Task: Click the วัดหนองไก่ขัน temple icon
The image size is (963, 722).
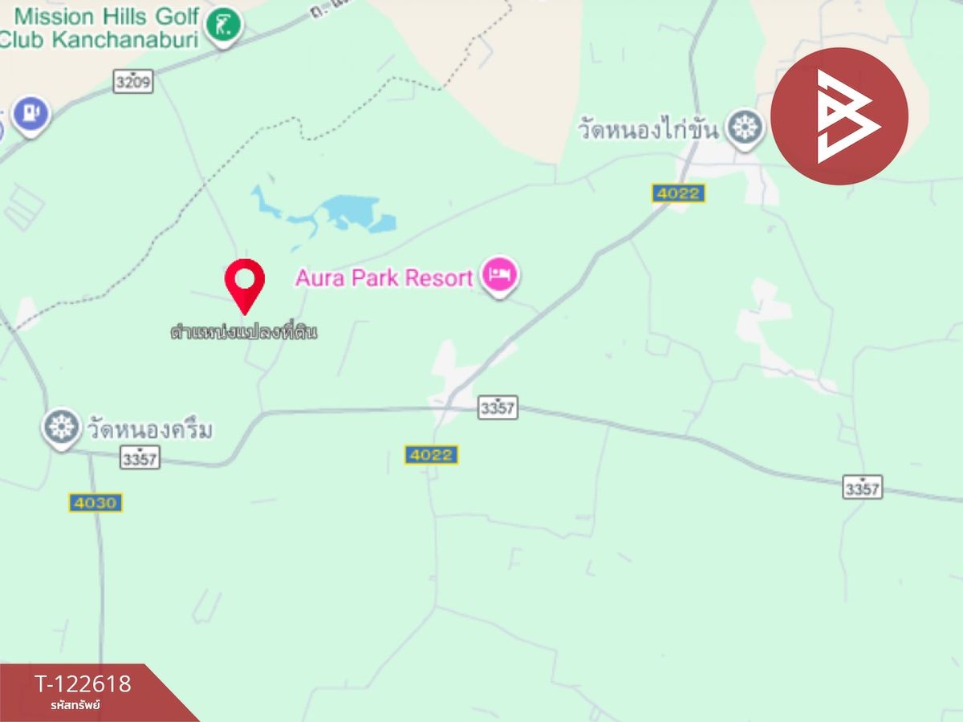Action: coord(746,128)
